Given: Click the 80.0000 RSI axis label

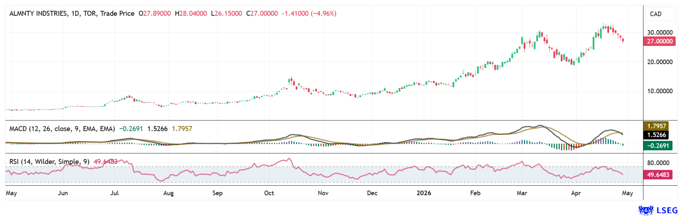Looking at the screenshot, I should click(658, 163).
